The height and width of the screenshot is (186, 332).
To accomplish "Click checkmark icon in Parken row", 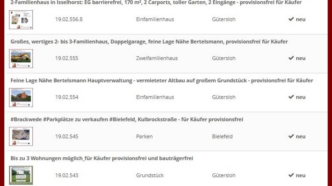I will click(x=291, y=136).
